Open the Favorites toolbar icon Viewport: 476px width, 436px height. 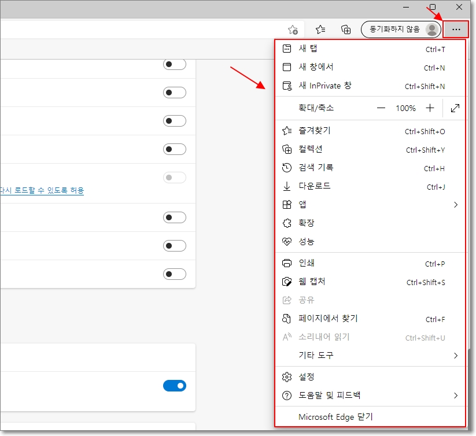pos(320,29)
